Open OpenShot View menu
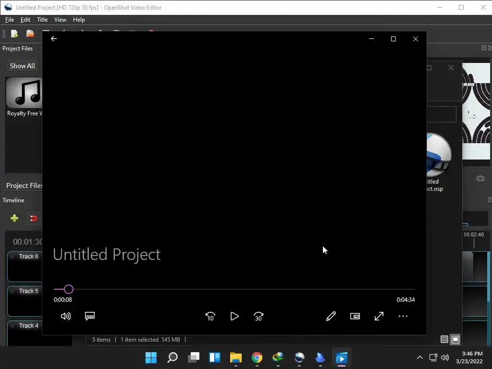Viewport: 492px width, 369px height. tap(60, 19)
